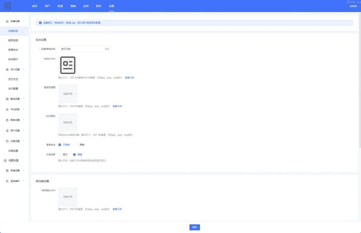Click the 地图设置 location icon in sidebar
This screenshot has width=361, height=233.
5,160
